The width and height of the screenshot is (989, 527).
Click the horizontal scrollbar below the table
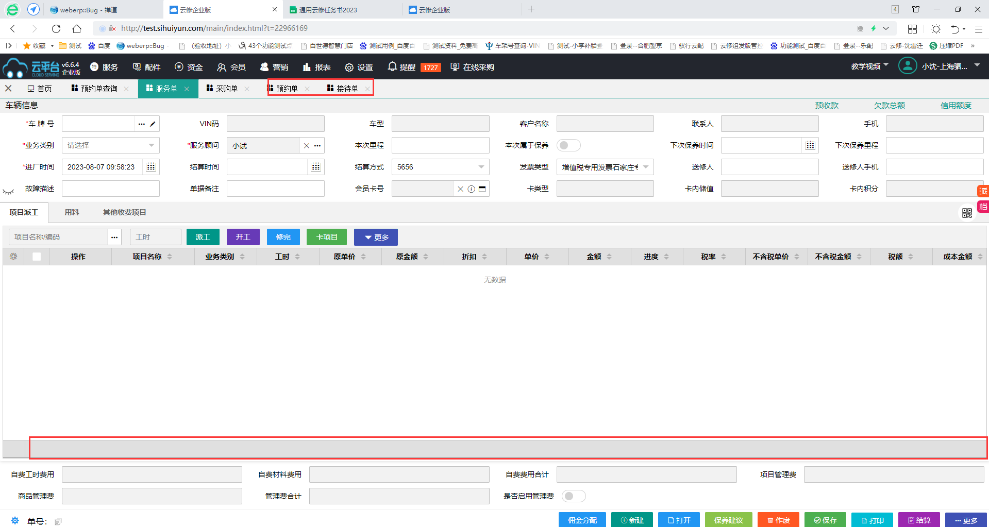coord(508,449)
